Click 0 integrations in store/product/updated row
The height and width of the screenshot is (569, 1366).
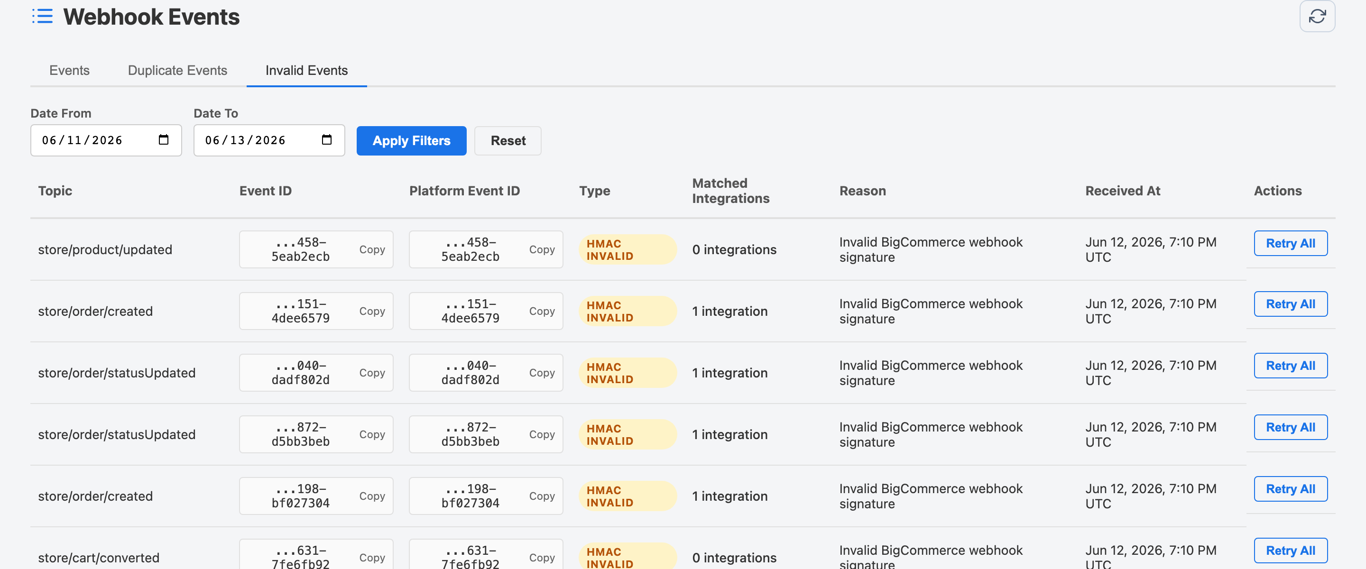[734, 250]
